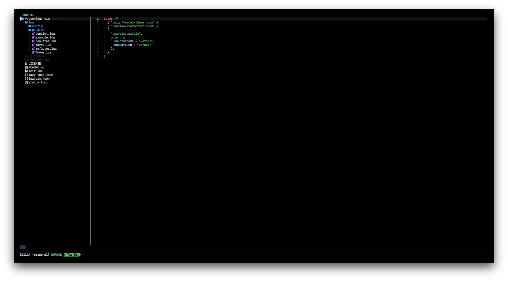The width and height of the screenshot is (508, 281).
Task: Click the Lua icon next to theme.lua
Action: [33, 52]
